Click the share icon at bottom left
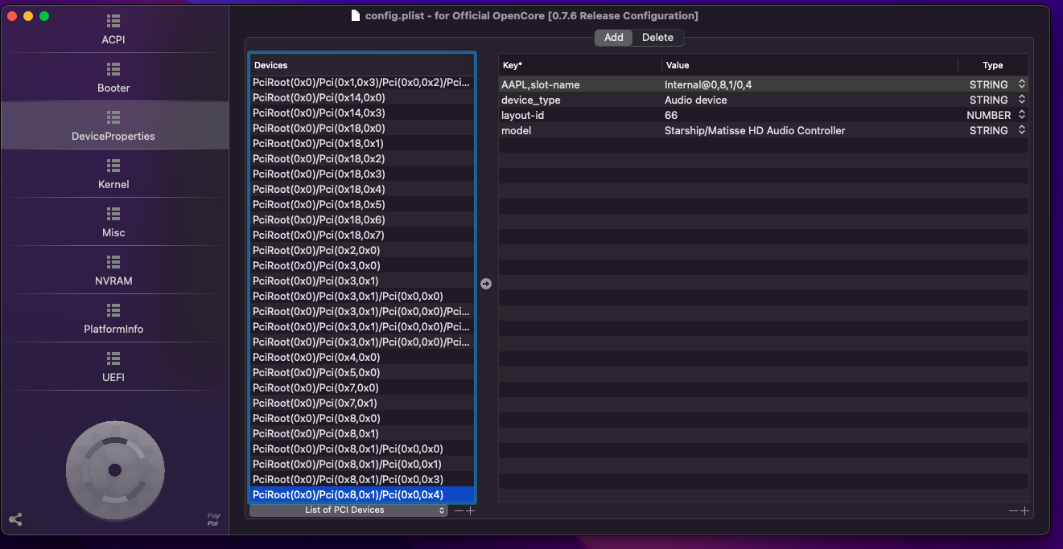This screenshot has width=1063, height=549. tap(15, 520)
